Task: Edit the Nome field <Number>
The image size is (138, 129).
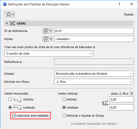Action: [94, 39]
